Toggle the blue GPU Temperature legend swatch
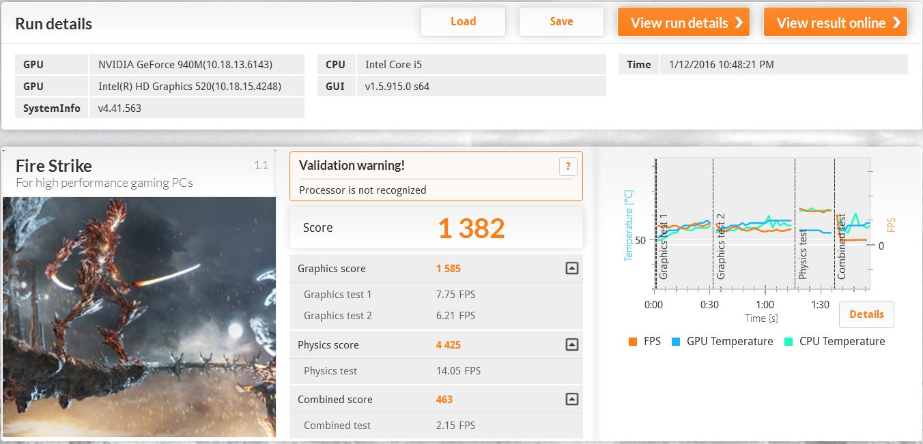Viewport: 923px width, 444px height. point(677,342)
